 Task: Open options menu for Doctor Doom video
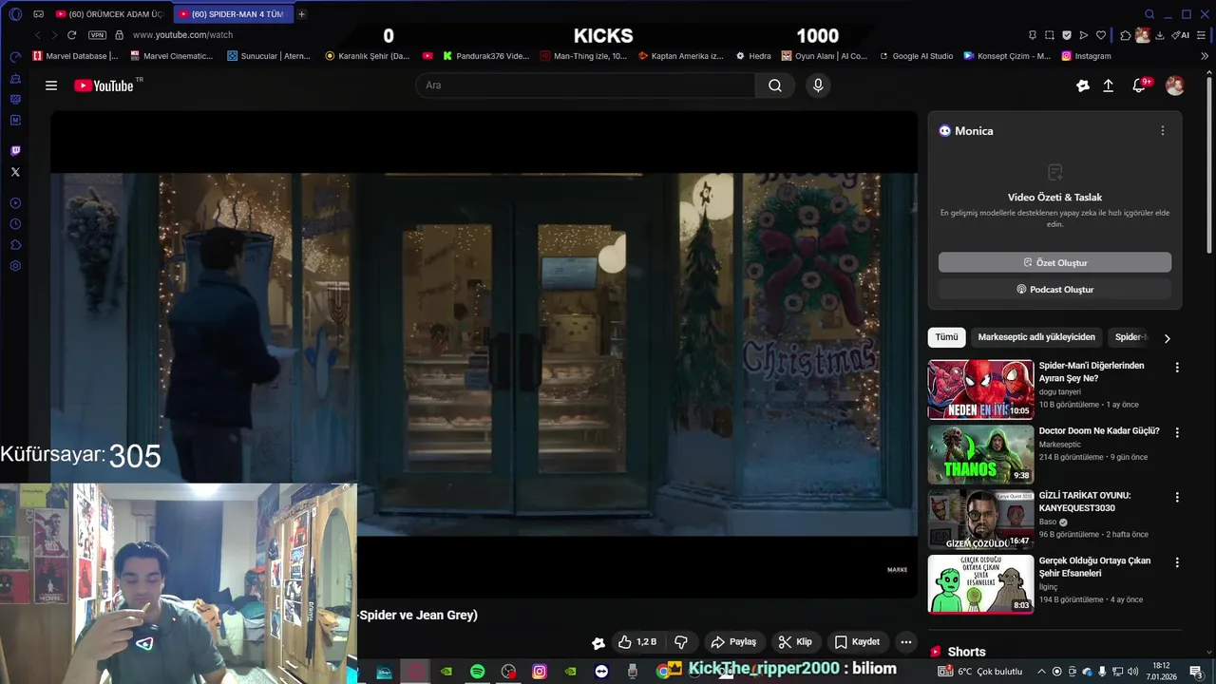pos(1177,432)
